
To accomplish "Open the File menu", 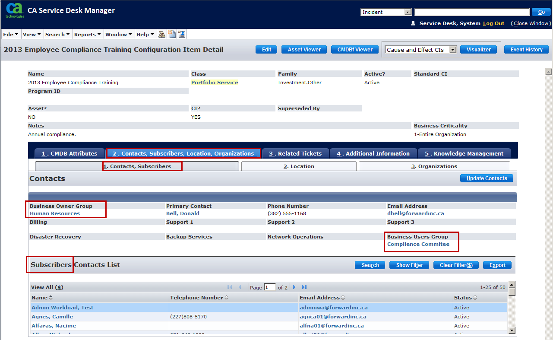I will click(x=10, y=35).
